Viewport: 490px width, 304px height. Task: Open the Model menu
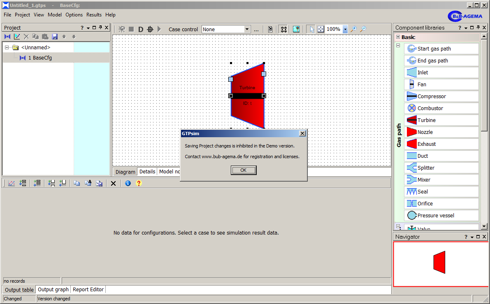55,15
